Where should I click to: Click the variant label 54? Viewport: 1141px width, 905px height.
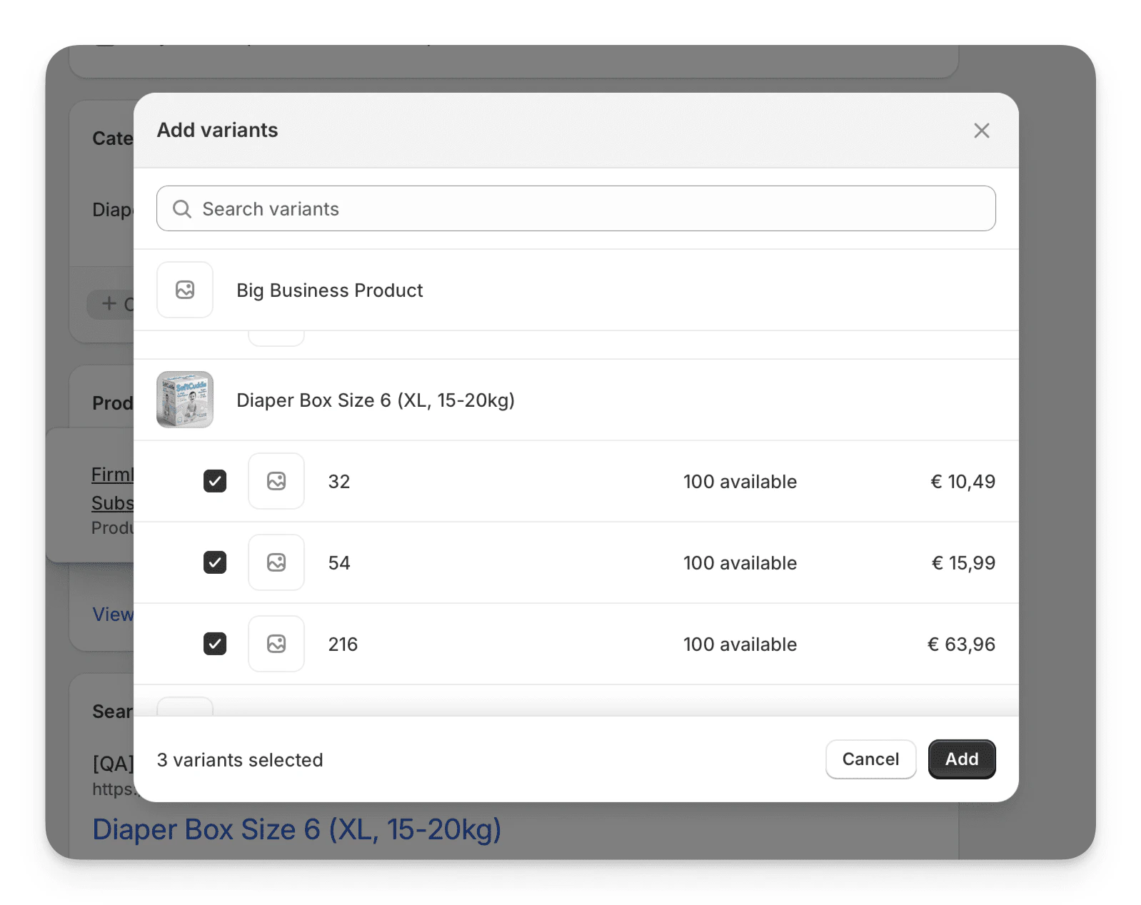point(339,563)
